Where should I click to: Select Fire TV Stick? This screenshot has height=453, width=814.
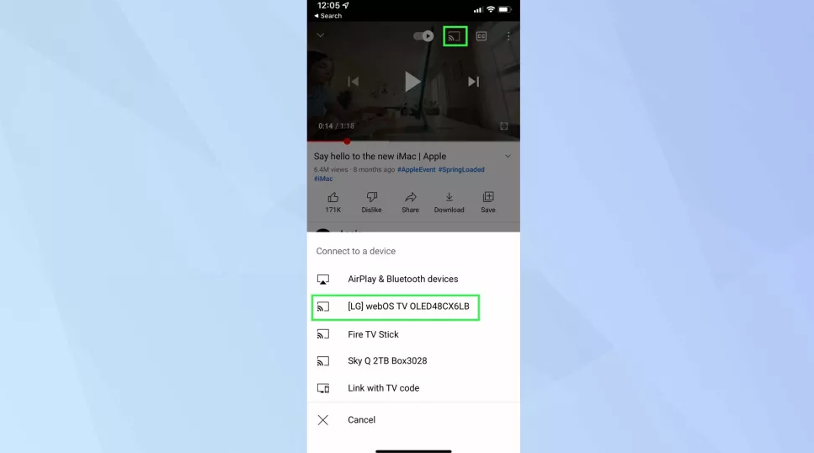413,334
